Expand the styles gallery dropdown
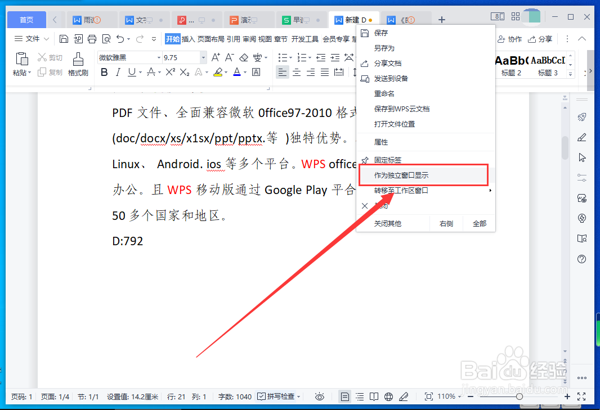Screen dimensions: 600x410 [571, 74]
